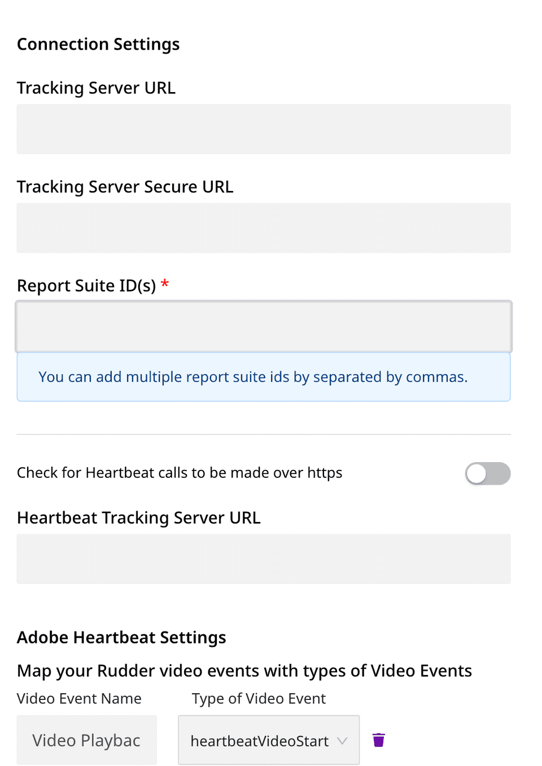The height and width of the screenshot is (766, 542).
Task: Delete the Video Playback event mapping
Action: (x=379, y=740)
